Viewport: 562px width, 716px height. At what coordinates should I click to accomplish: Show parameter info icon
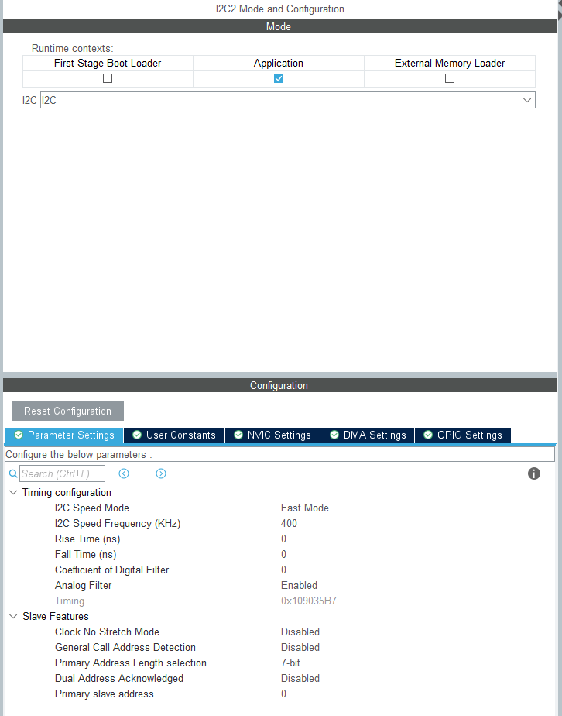click(533, 473)
